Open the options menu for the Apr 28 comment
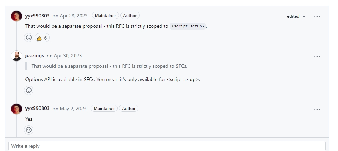 tap(317, 16)
